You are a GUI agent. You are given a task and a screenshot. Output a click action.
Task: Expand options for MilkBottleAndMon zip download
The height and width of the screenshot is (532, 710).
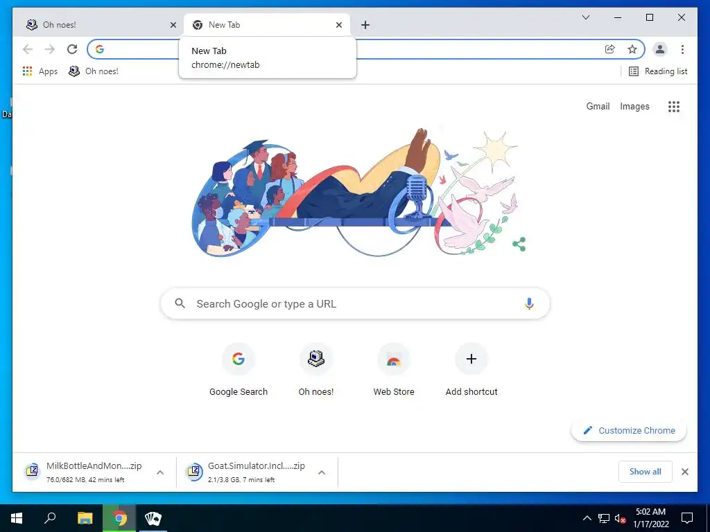[x=160, y=472]
